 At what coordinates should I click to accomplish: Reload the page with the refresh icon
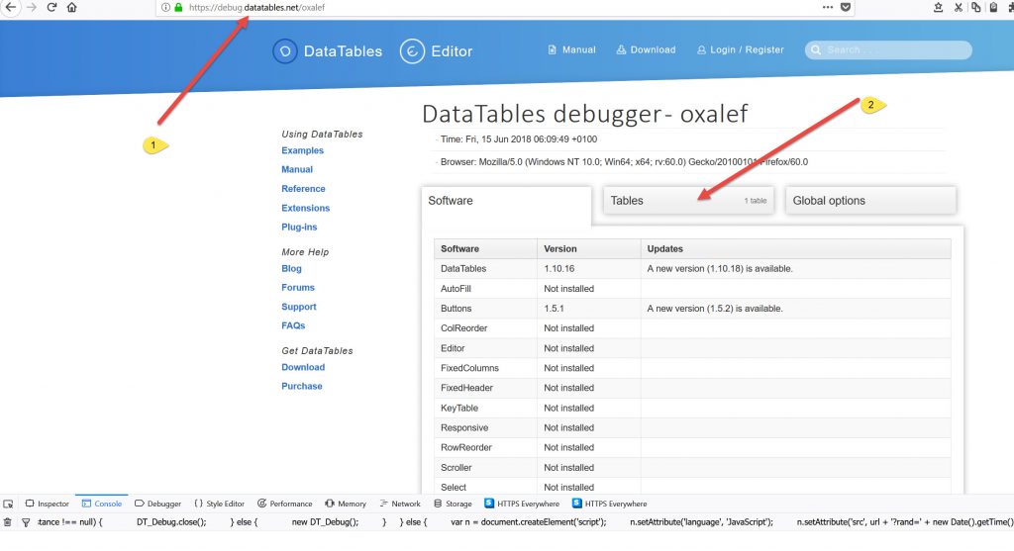[51, 7]
